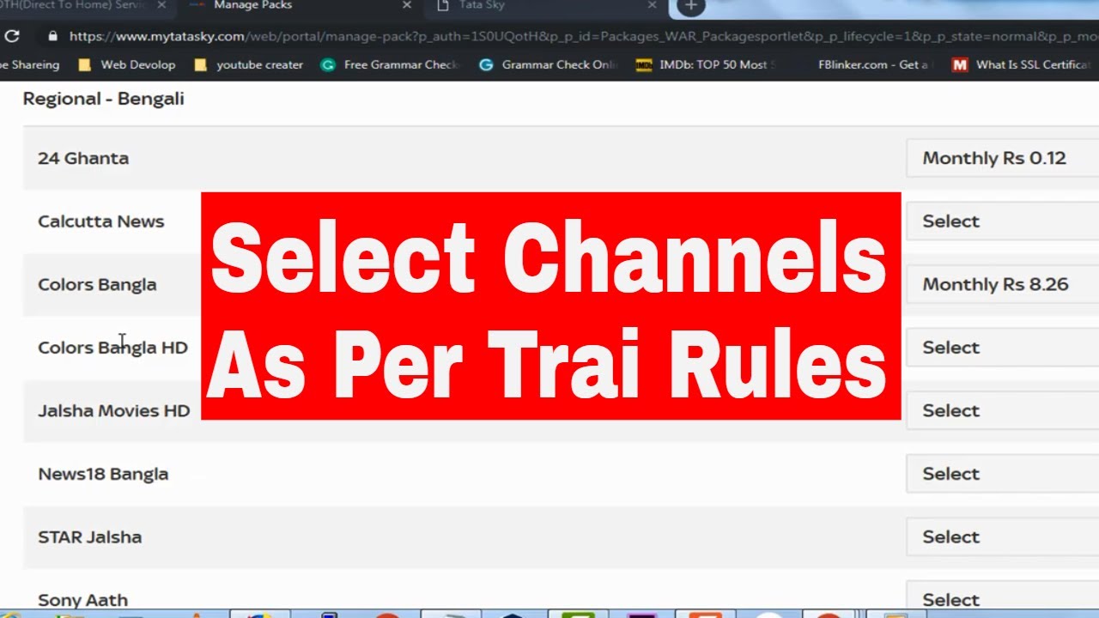
Task: Click Select for Calcutta News
Action: tap(1002, 221)
